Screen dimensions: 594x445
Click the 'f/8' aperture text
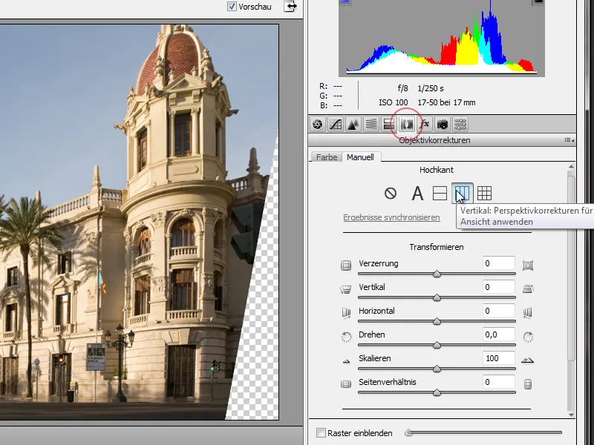click(402, 88)
